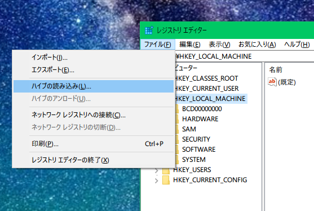Click the 名前 column header
314x211 pixels.
[x=276, y=70]
